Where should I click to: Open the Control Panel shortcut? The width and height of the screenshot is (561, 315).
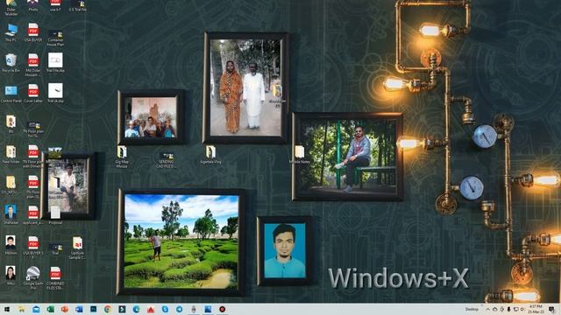point(11,94)
